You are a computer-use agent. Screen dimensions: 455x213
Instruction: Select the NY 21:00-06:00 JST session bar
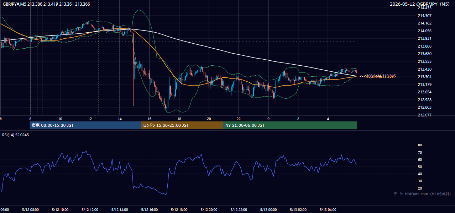pos(290,125)
